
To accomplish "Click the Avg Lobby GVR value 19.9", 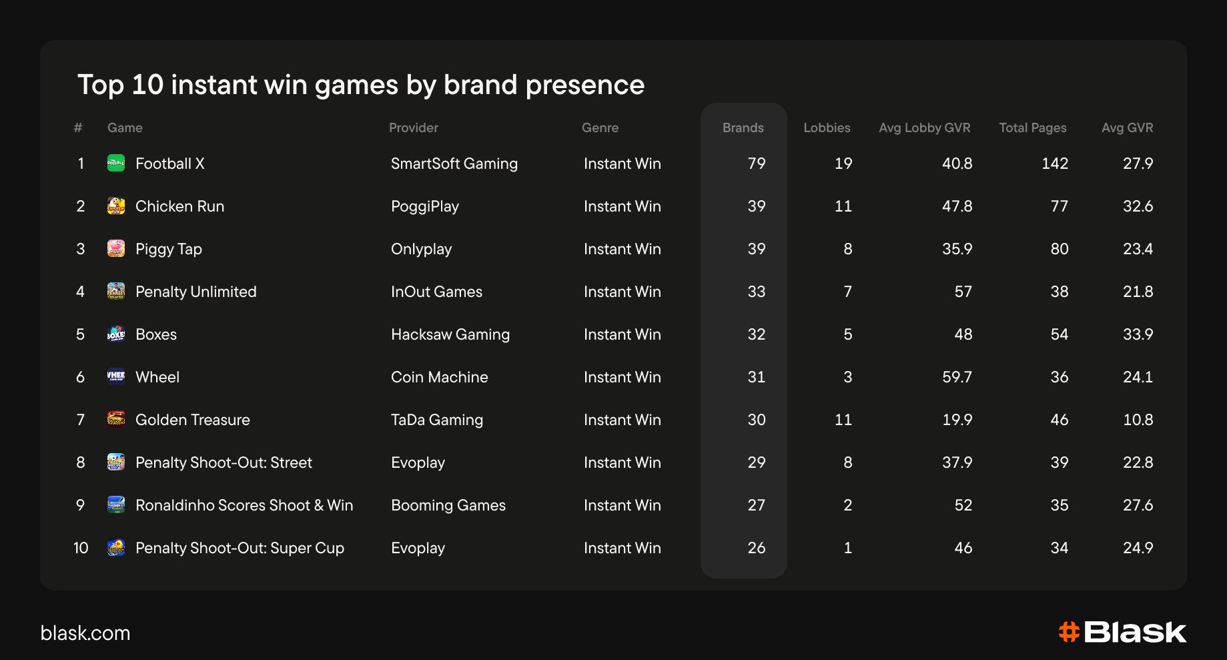I will pos(957,420).
